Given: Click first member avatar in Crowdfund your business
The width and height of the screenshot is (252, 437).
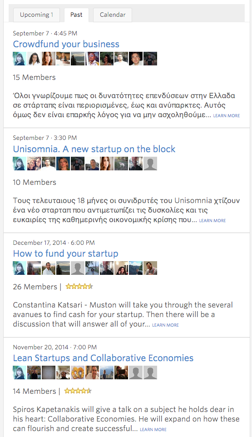Looking at the screenshot, I should (20, 59).
